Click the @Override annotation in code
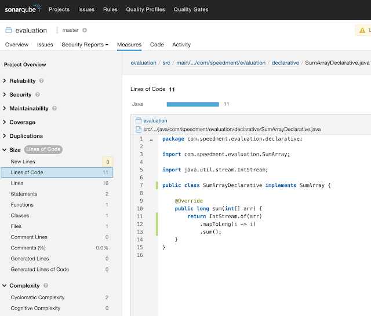The width and height of the screenshot is (371, 316). (x=189, y=201)
